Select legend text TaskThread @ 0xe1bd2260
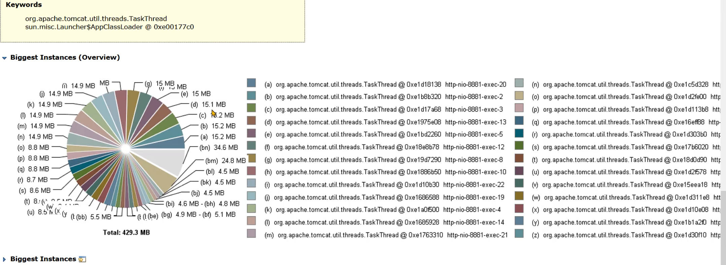 coord(402,134)
